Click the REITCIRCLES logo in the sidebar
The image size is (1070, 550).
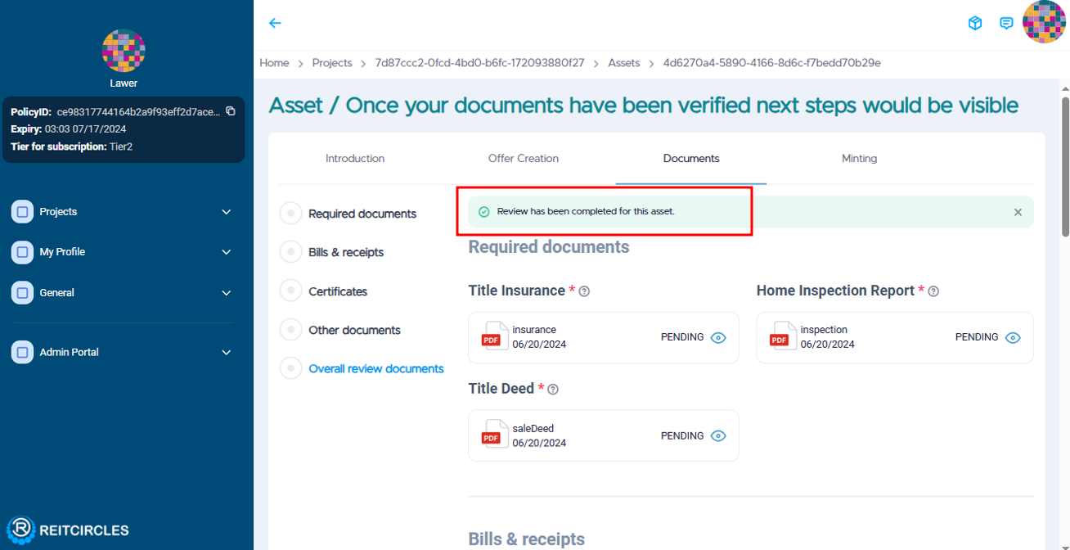70,530
